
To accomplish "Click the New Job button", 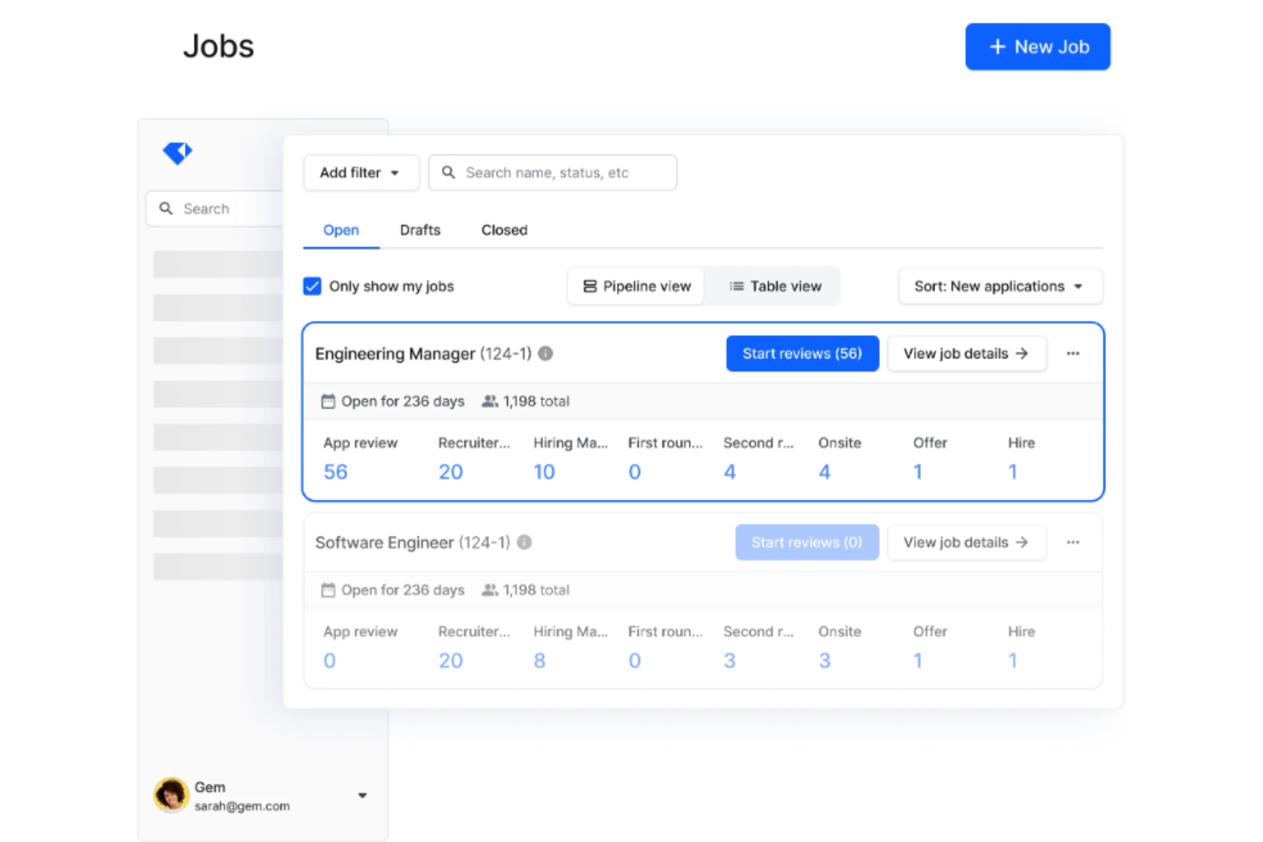I will (1037, 47).
